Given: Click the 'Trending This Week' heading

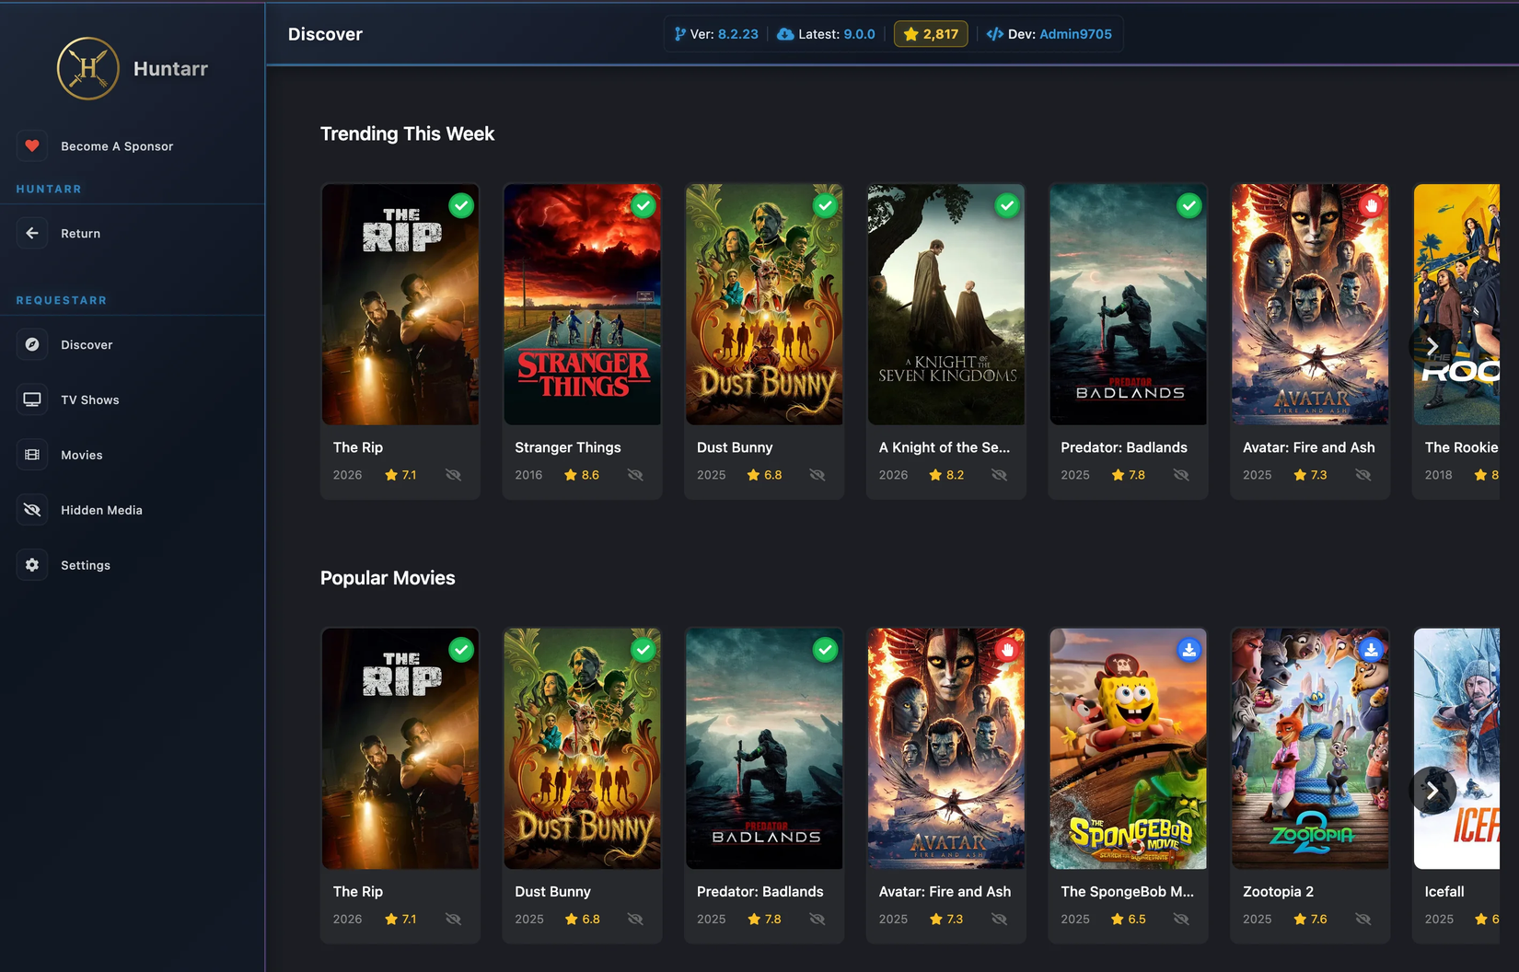Looking at the screenshot, I should pyautogui.click(x=407, y=133).
